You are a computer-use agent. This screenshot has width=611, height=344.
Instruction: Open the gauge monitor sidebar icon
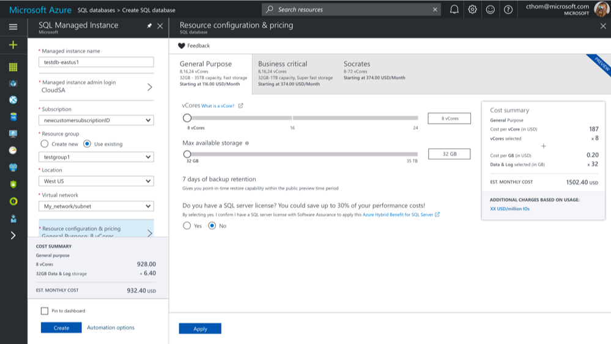[13, 150]
